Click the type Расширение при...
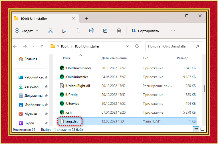218x144 pixels. 158,86
